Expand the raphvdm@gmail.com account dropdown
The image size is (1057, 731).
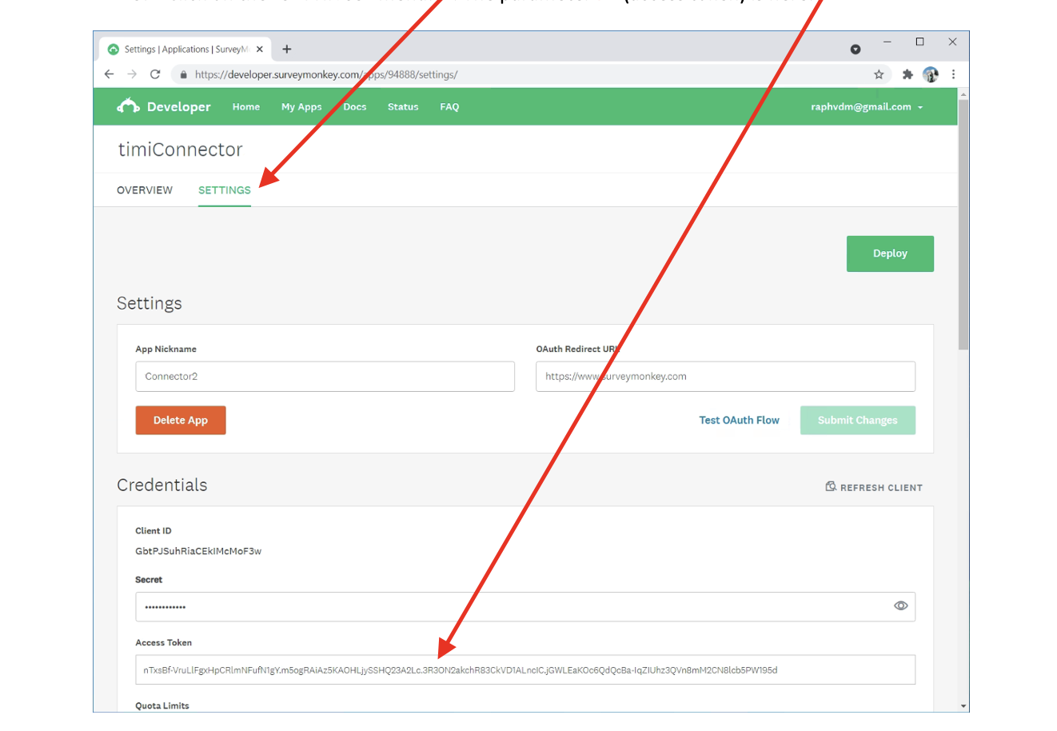pyautogui.click(x=867, y=107)
